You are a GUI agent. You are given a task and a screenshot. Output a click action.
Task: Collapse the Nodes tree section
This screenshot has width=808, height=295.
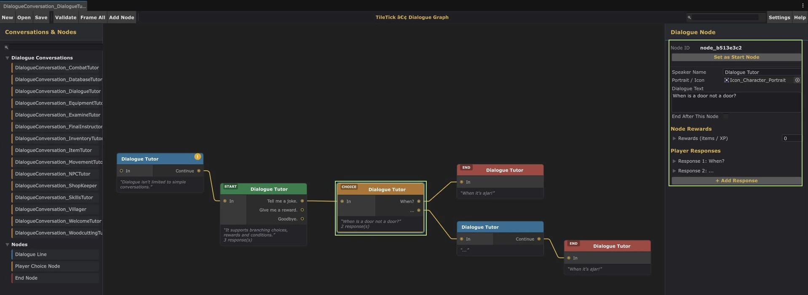7,244
